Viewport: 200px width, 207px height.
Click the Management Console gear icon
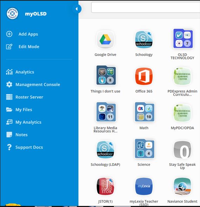[x=9, y=84]
